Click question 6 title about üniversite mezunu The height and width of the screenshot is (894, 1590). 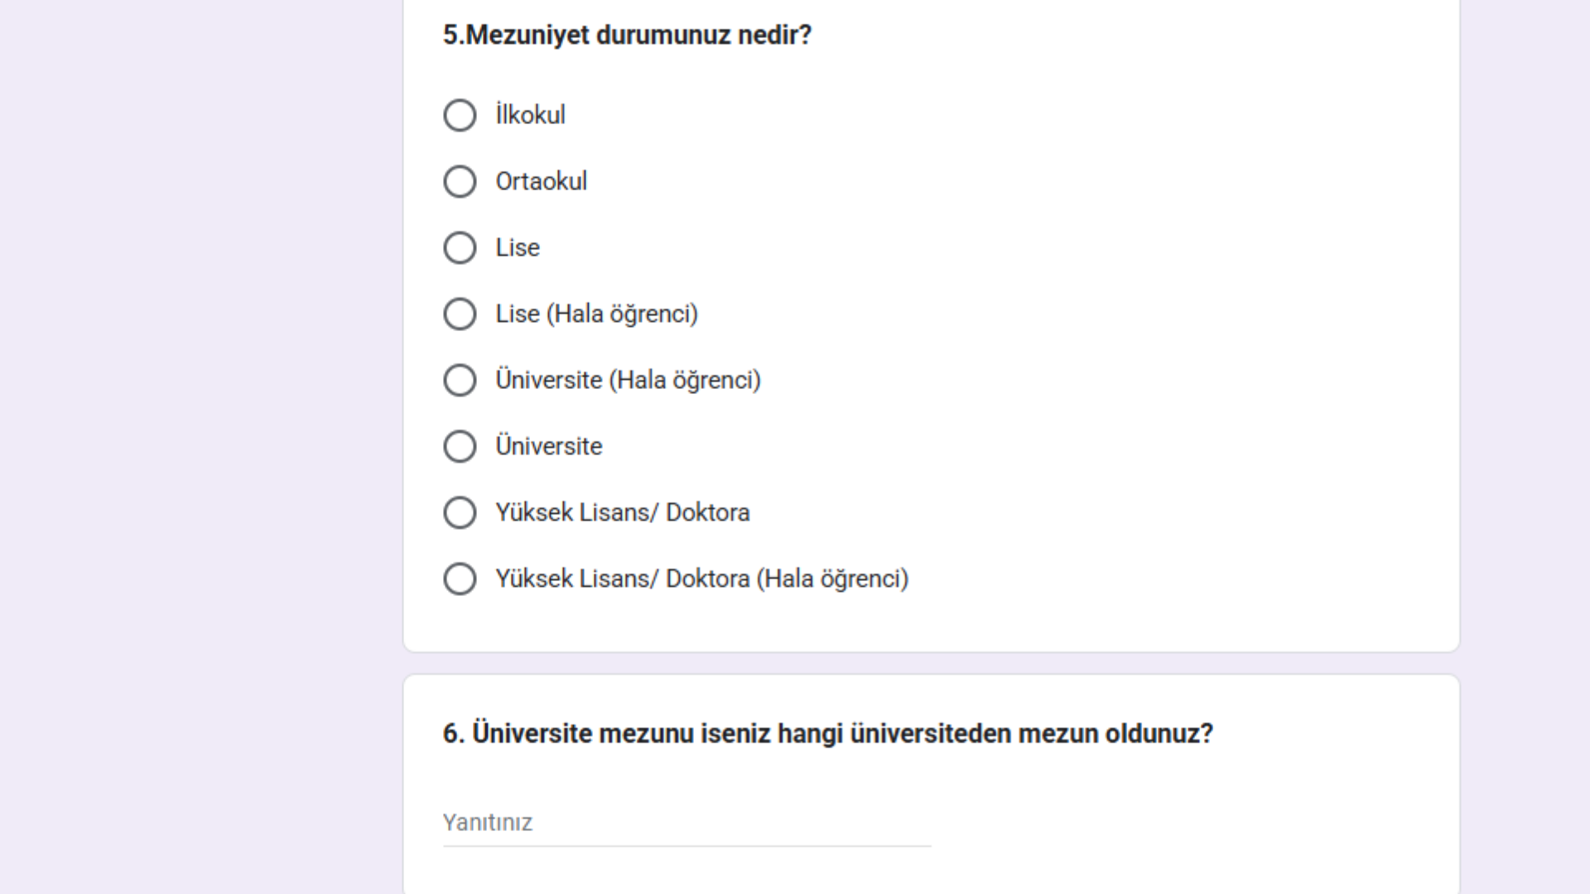[828, 733]
